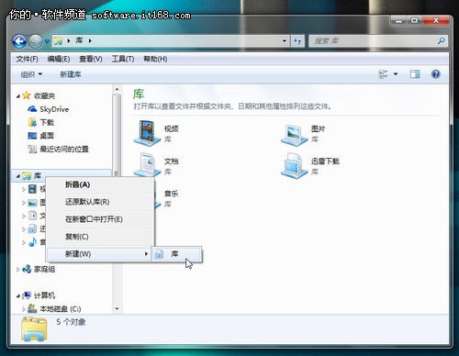This screenshot has width=459, height=356.
Task: Click the Forward navigation arrow
Action: 36,41
